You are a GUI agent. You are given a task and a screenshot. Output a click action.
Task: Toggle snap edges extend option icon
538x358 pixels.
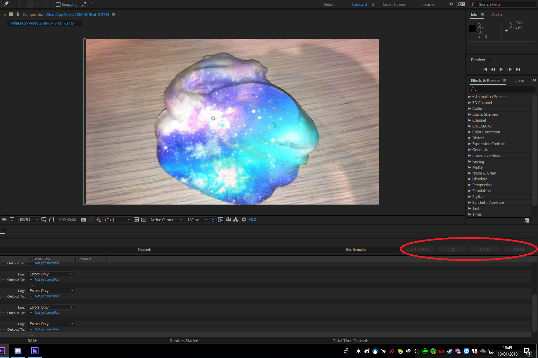[x=84, y=4]
